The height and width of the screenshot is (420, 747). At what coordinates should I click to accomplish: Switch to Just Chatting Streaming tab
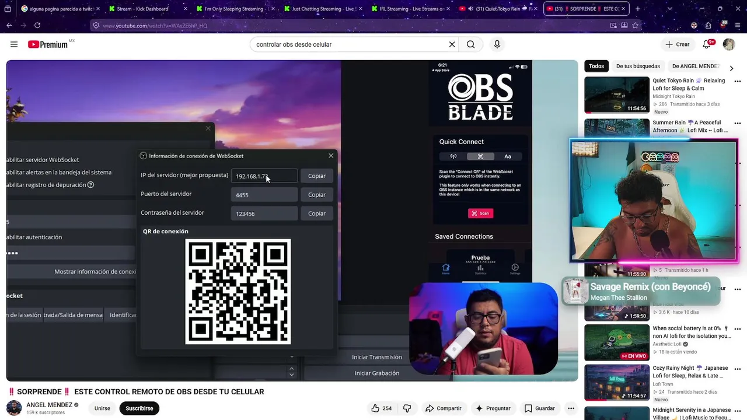coord(323,9)
